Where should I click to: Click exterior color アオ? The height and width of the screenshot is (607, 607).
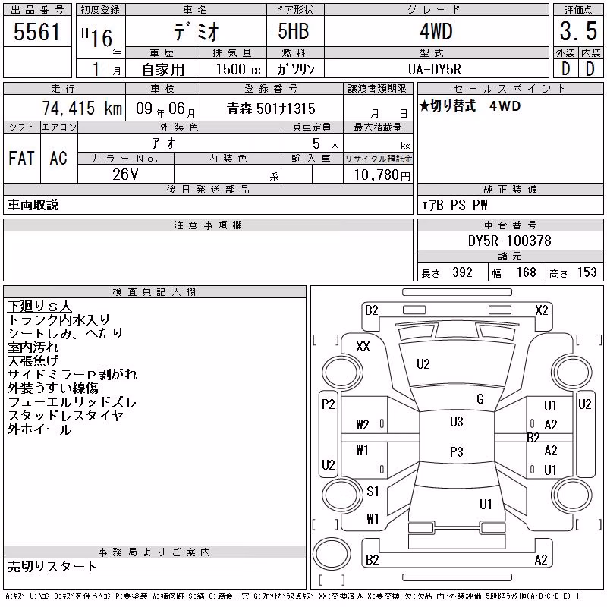tap(164, 143)
